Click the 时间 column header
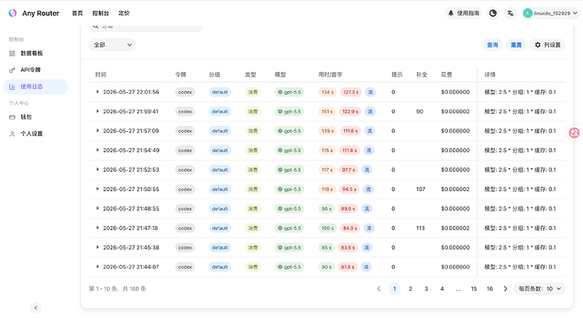583x318 pixels. tap(101, 74)
